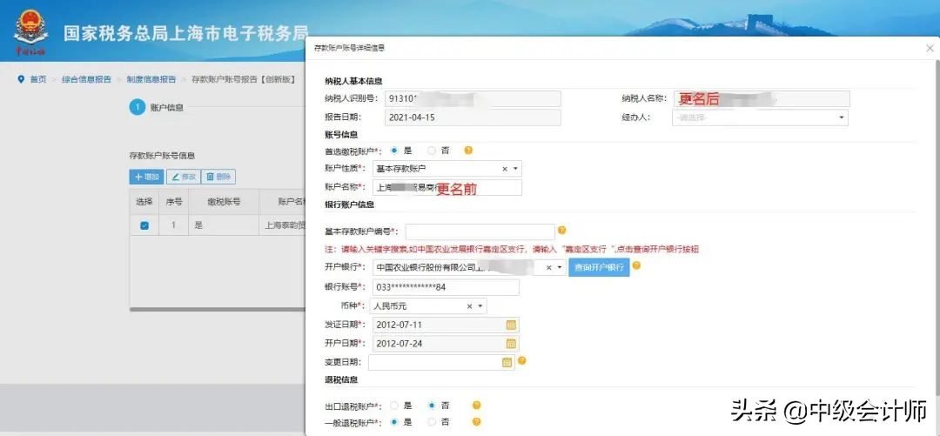
Task: Click the location pin icon beside 首页
Action: point(22,79)
